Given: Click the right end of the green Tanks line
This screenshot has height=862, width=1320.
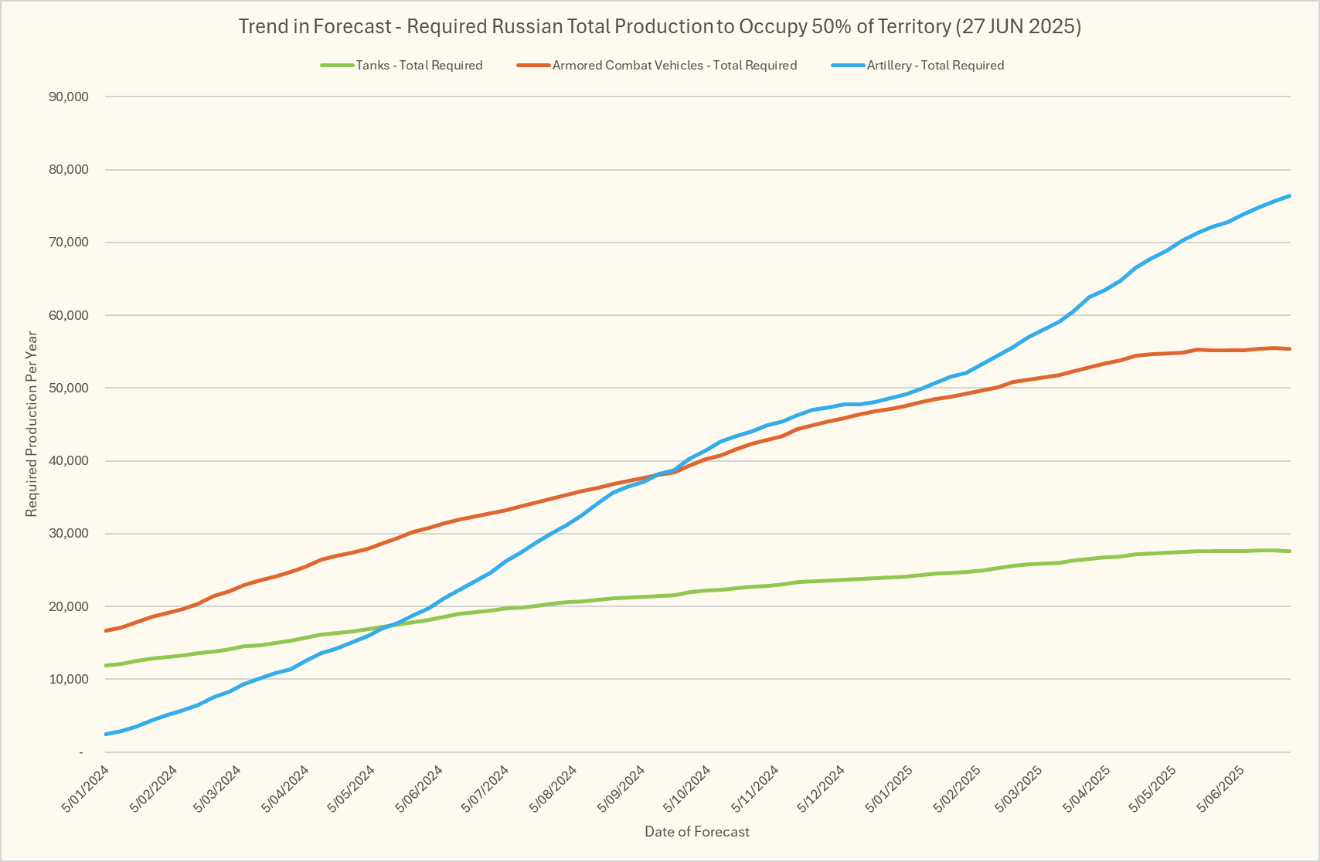Looking at the screenshot, I should [x=1289, y=551].
